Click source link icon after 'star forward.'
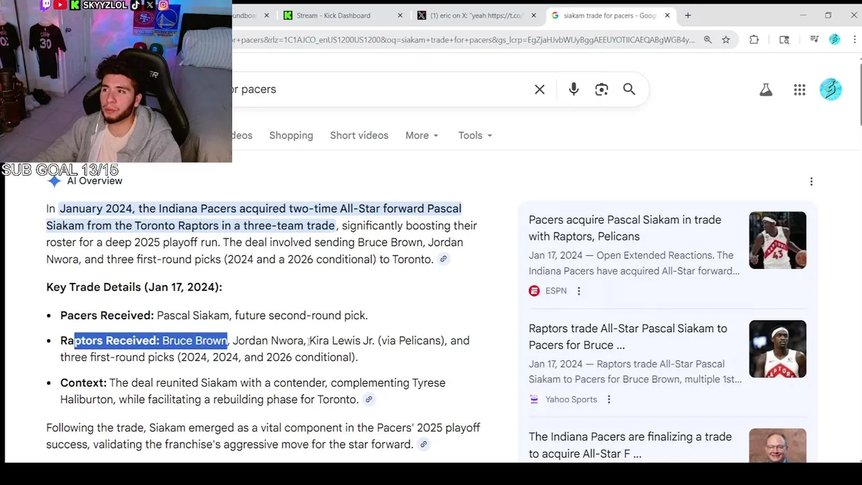 coord(424,445)
